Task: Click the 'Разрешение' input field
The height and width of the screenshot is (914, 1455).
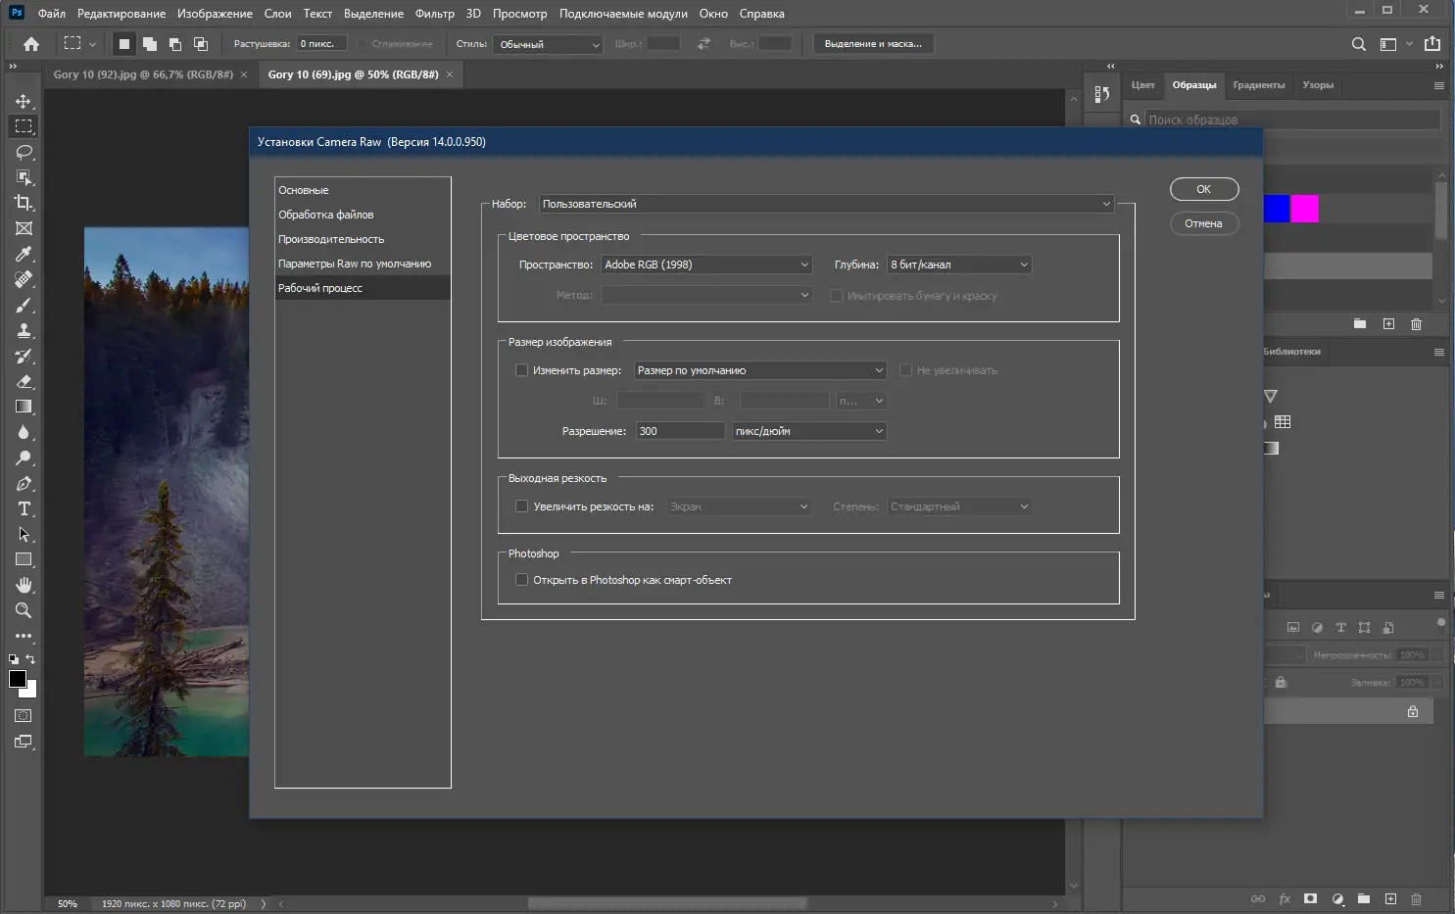Action: [679, 431]
